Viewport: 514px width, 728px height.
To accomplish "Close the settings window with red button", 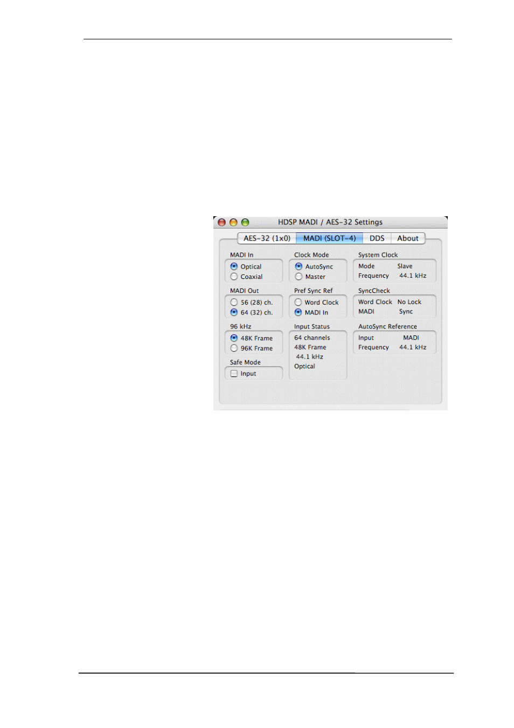I will (x=221, y=222).
